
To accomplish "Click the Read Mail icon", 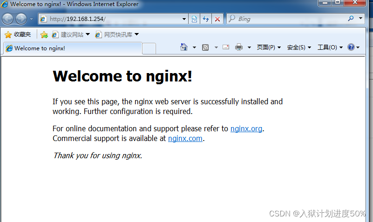I will [x=226, y=47].
